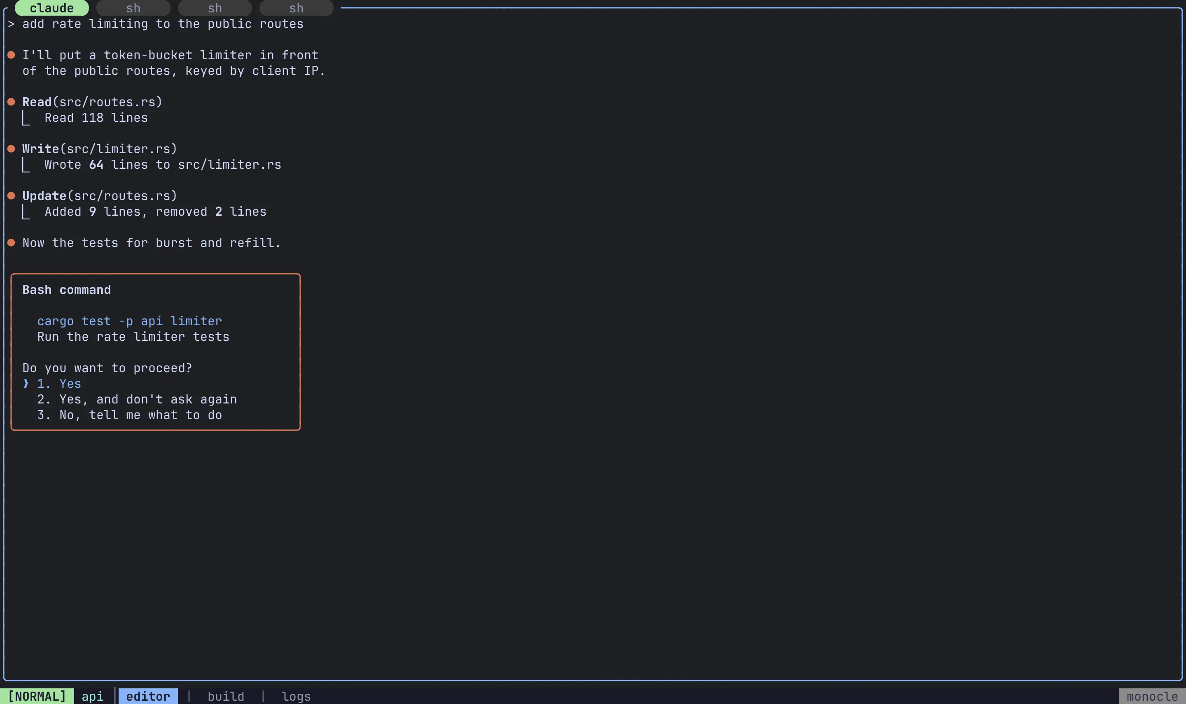Click the cargo test -p api limiter command
Image resolution: width=1186 pixels, height=704 pixels.
pyautogui.click(x=129, y=321)
